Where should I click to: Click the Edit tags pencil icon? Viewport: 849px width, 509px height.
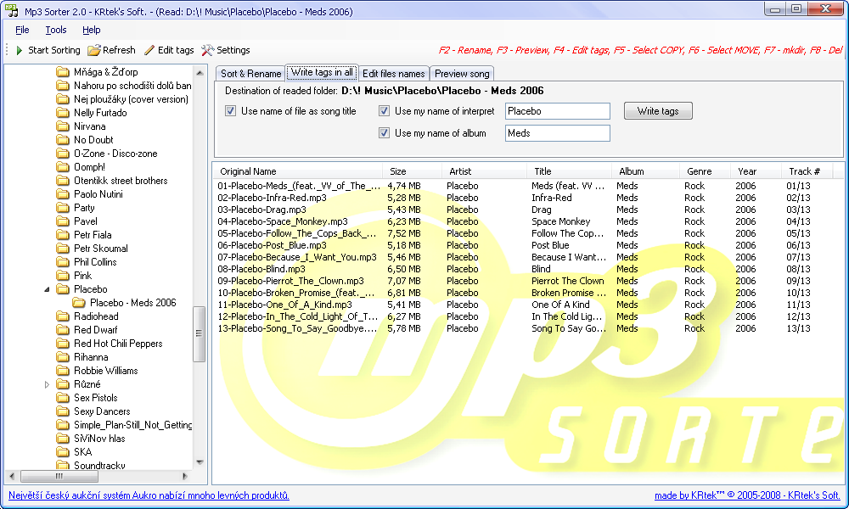coord(149,50)
